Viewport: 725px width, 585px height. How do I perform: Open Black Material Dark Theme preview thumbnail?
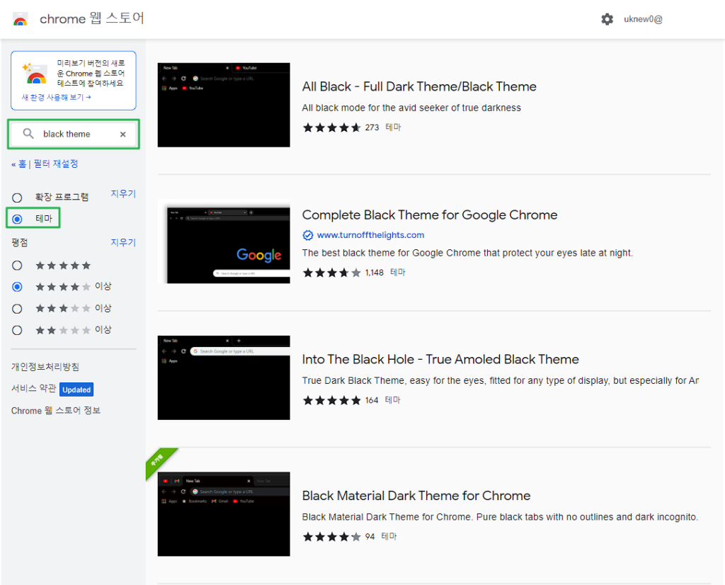pos(224,513)
